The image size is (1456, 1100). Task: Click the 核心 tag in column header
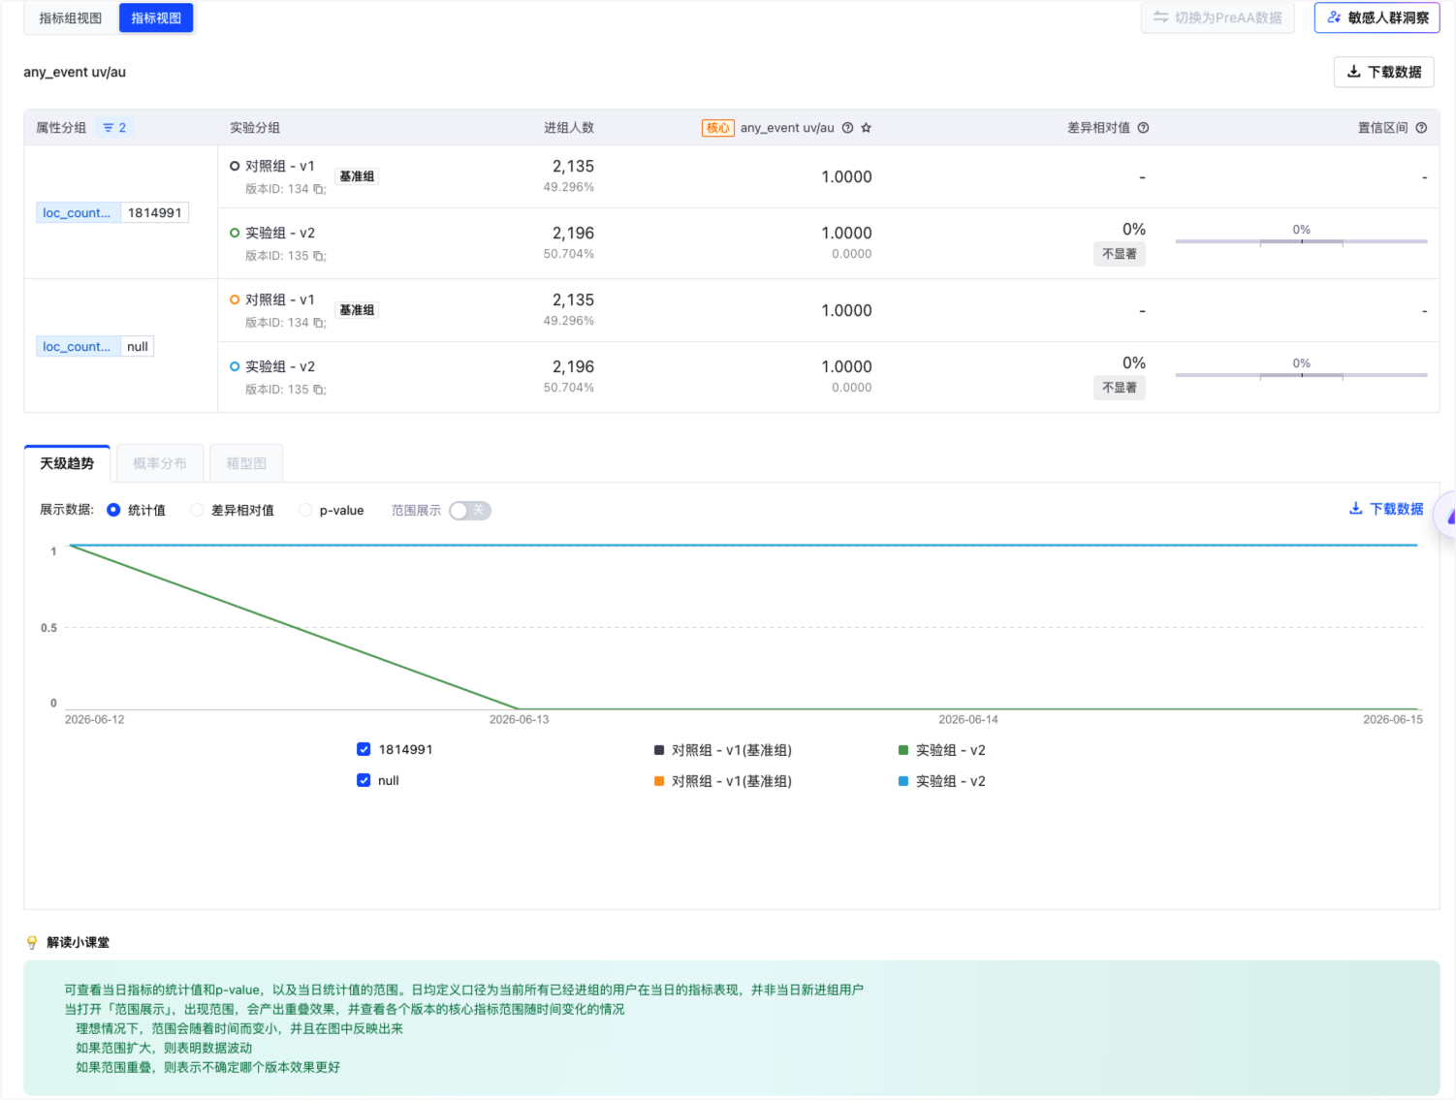click(718, 128)
